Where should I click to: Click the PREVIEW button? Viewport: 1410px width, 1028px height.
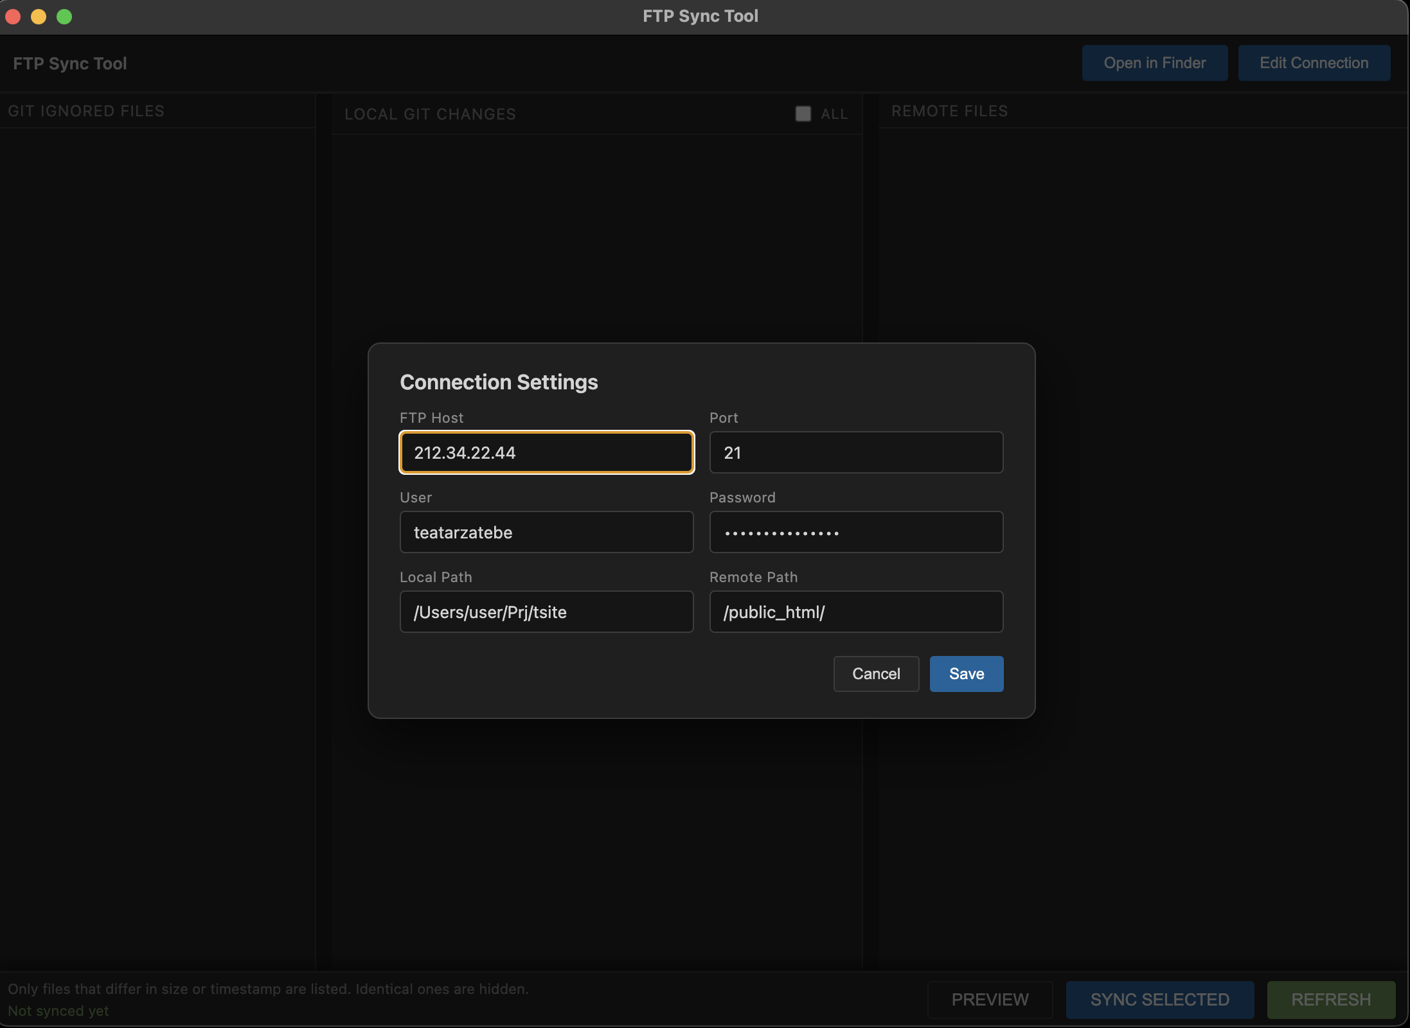(x=990, y=1000)
